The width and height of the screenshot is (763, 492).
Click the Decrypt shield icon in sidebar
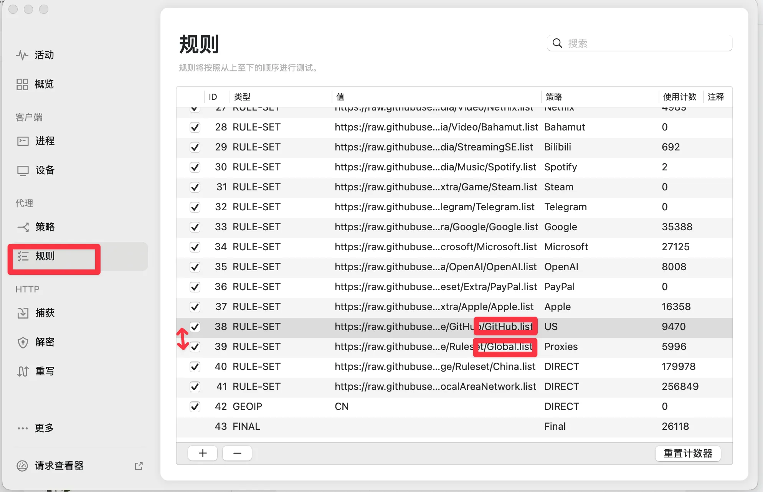pos(23,342)
